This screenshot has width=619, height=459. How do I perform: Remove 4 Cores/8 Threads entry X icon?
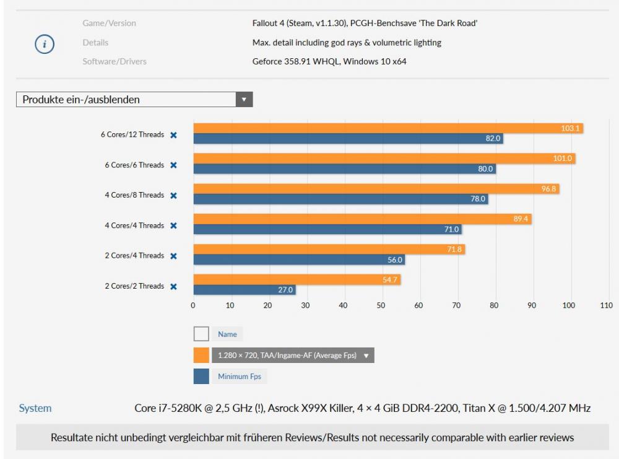(173, 196)
